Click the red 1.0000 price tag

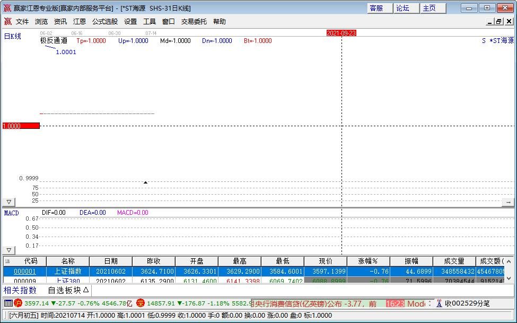pyautogui.click(x=21, y=126)
